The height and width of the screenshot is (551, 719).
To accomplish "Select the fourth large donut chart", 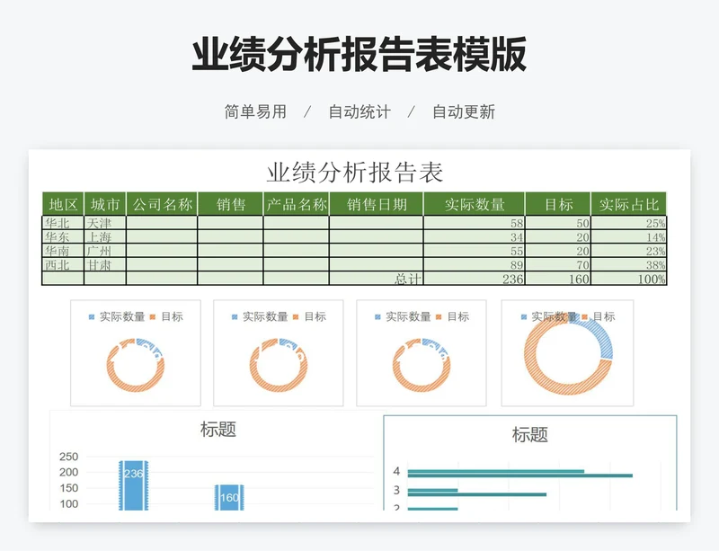I will coord(568,353).
